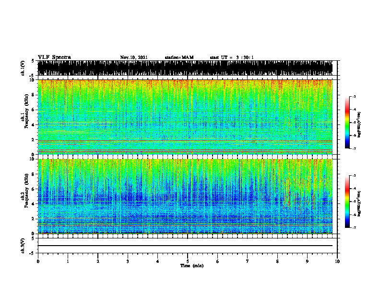Click time axis tick label "4"
This screenshot has width=380, height=293.
158,261
